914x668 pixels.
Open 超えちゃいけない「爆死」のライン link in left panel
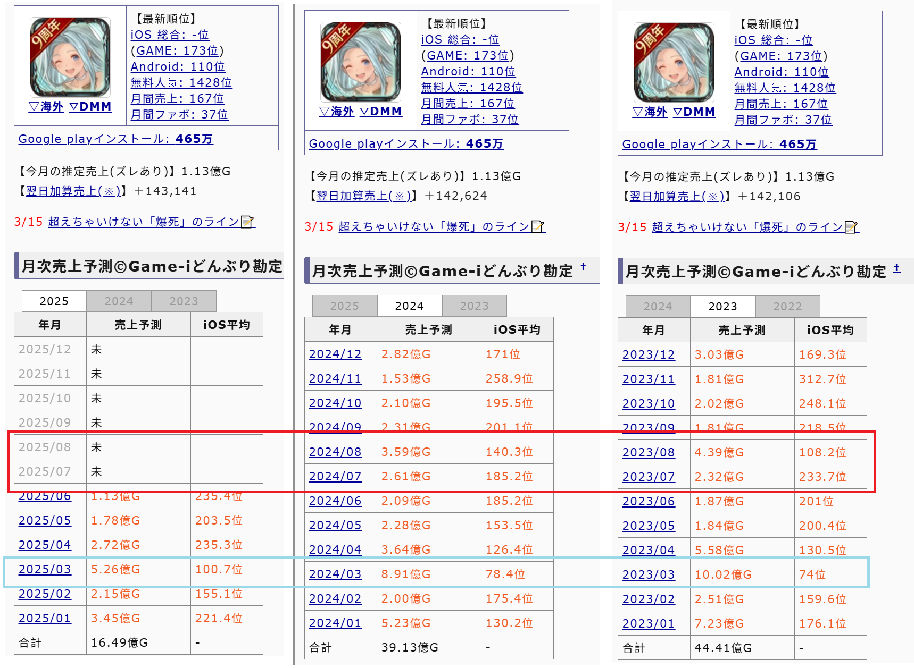[144, 222]
